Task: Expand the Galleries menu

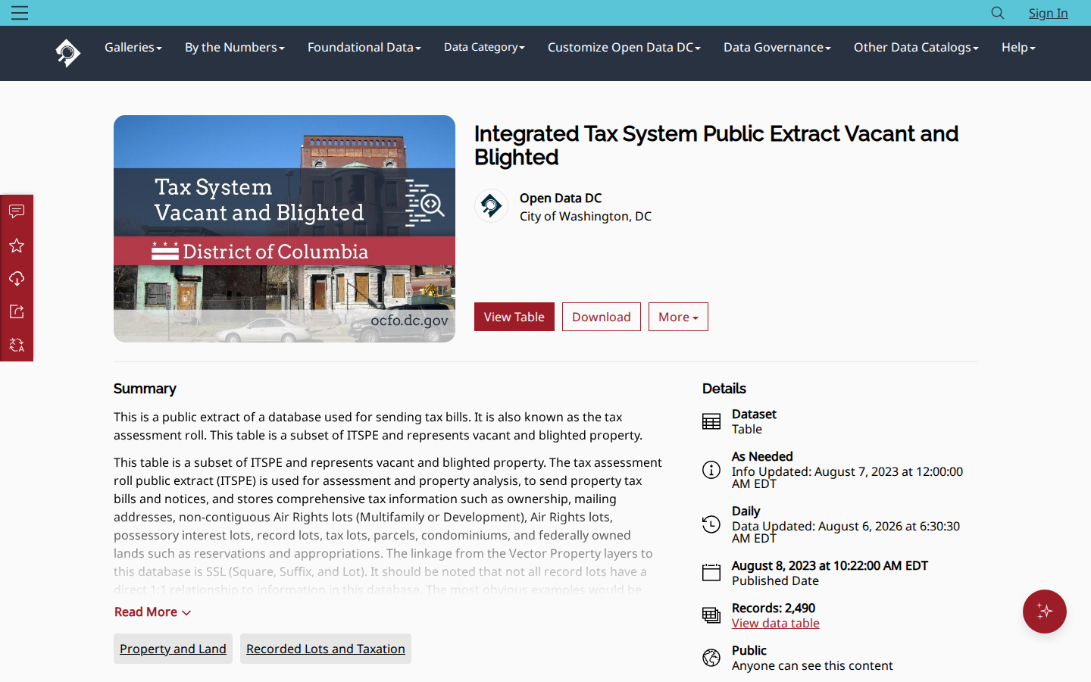Action: pyautogui.click(x=133, y=47)
